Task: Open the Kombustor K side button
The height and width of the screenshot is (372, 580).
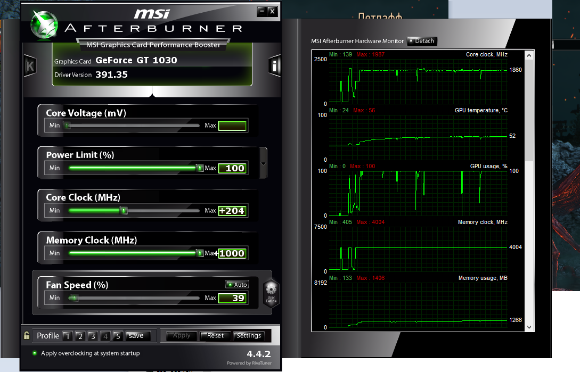Action: [x=30, y=66]
